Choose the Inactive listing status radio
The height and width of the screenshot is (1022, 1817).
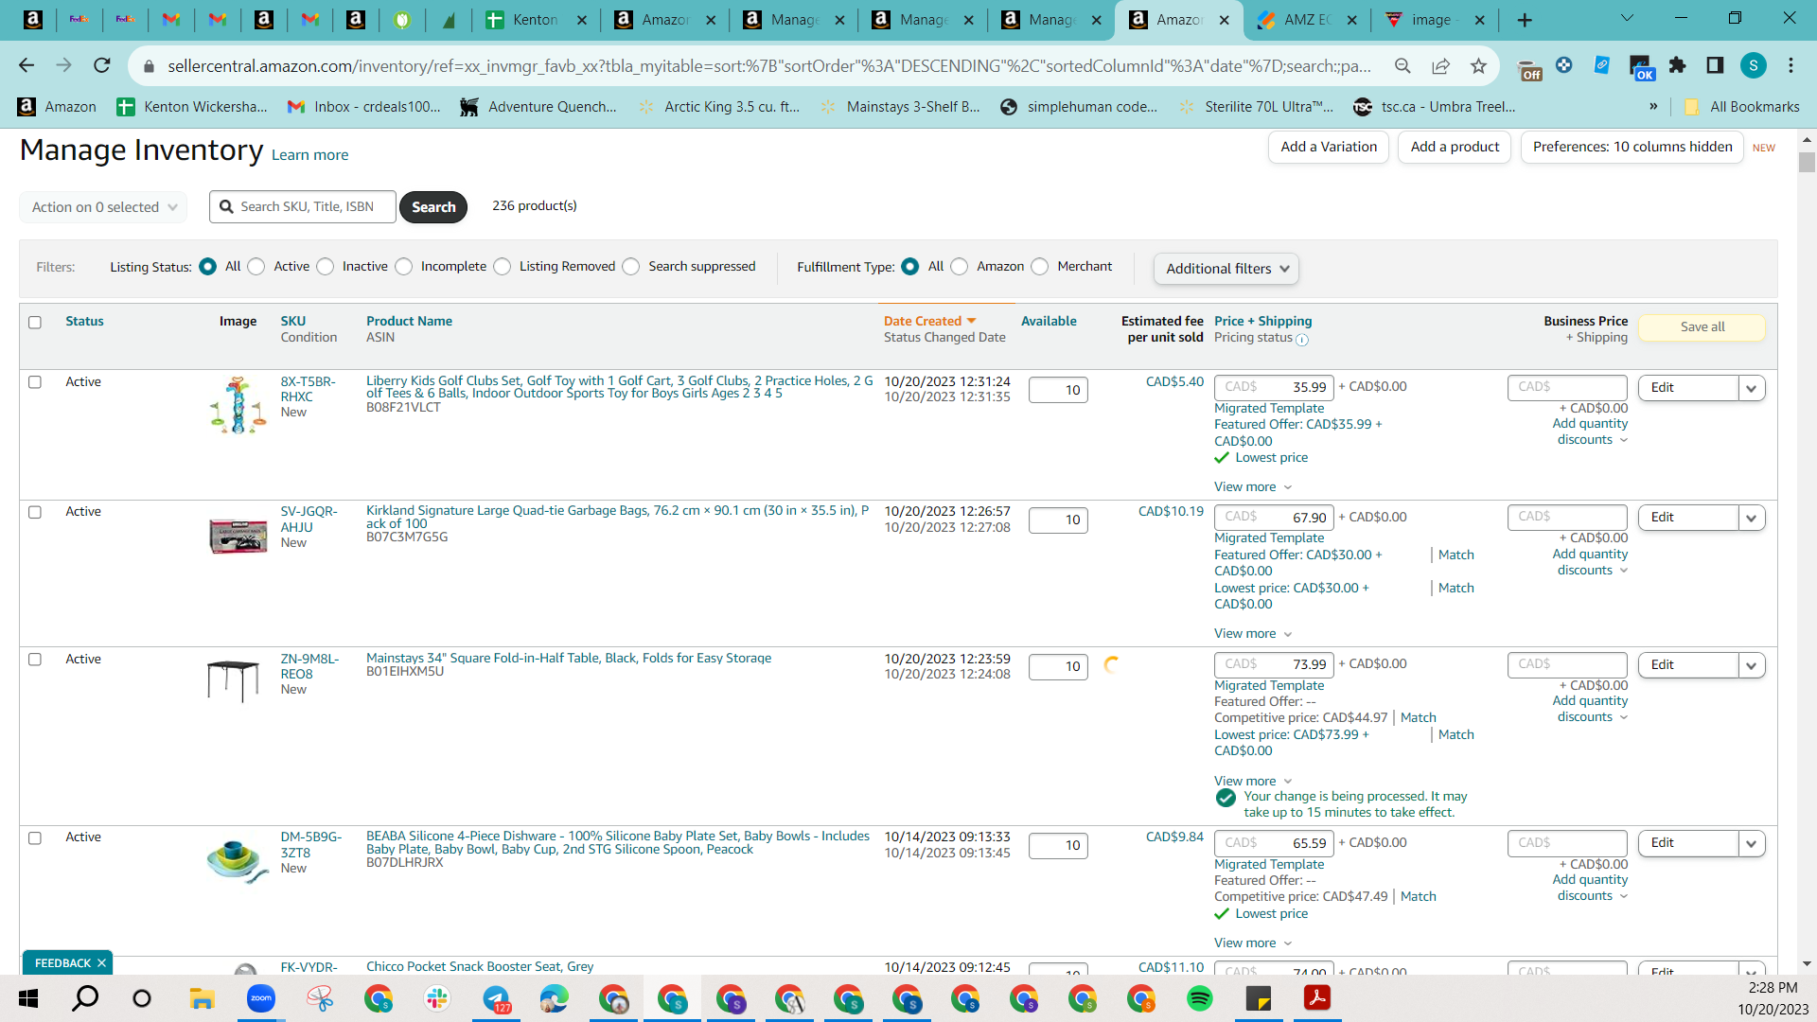point(326,267)
